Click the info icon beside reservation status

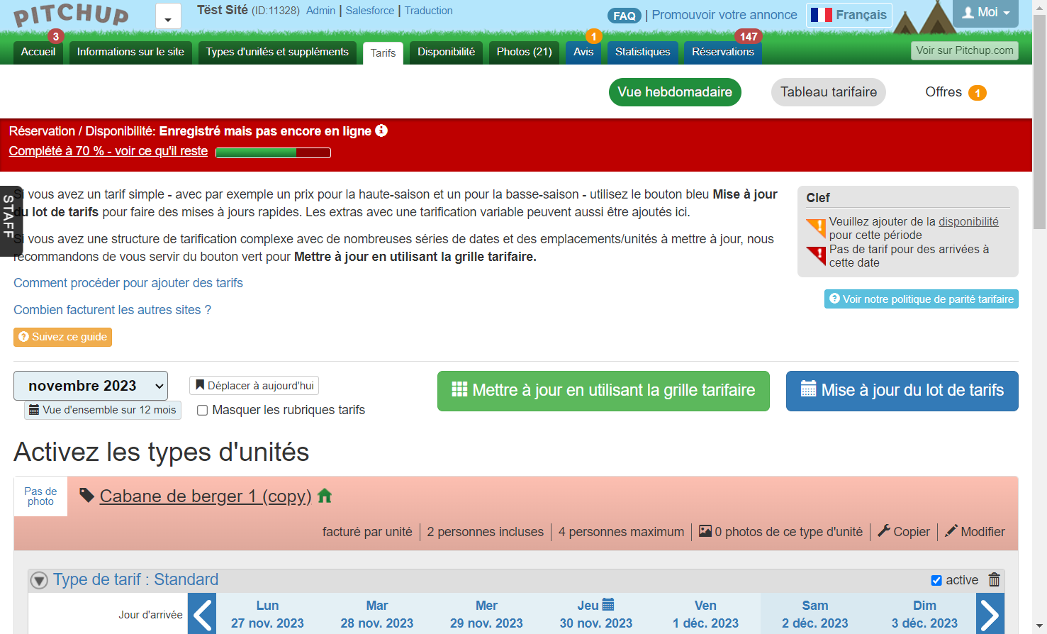(381, 130)
